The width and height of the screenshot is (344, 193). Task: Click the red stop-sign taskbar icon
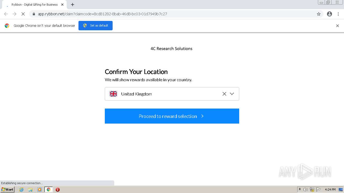pos(58,190)
